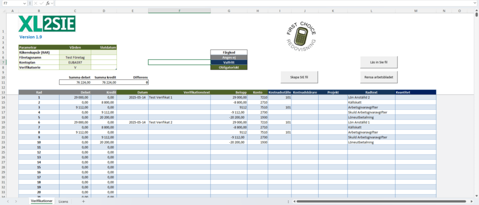
Task: Click the Kontoplan value cell EUBAS97
Action: tap(75, 62)
